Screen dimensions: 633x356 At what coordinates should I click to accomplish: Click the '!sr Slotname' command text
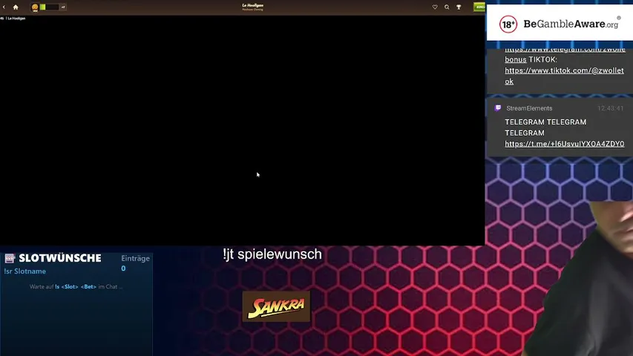point(24,271)
